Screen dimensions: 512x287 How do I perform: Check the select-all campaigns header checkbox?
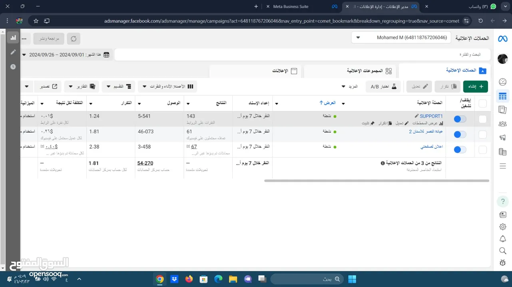point(483,104)
